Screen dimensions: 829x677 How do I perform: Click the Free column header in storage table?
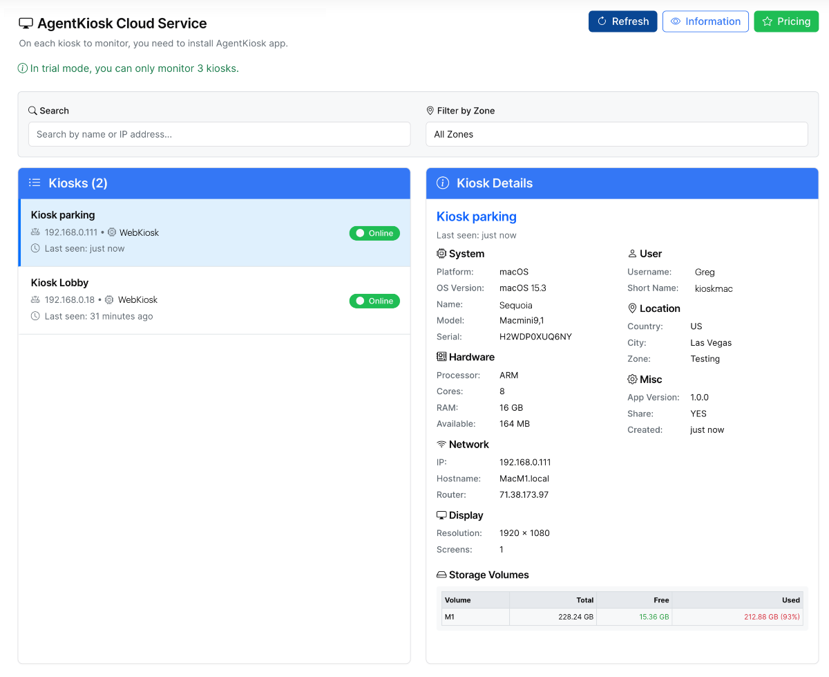(x=634, y=600)
